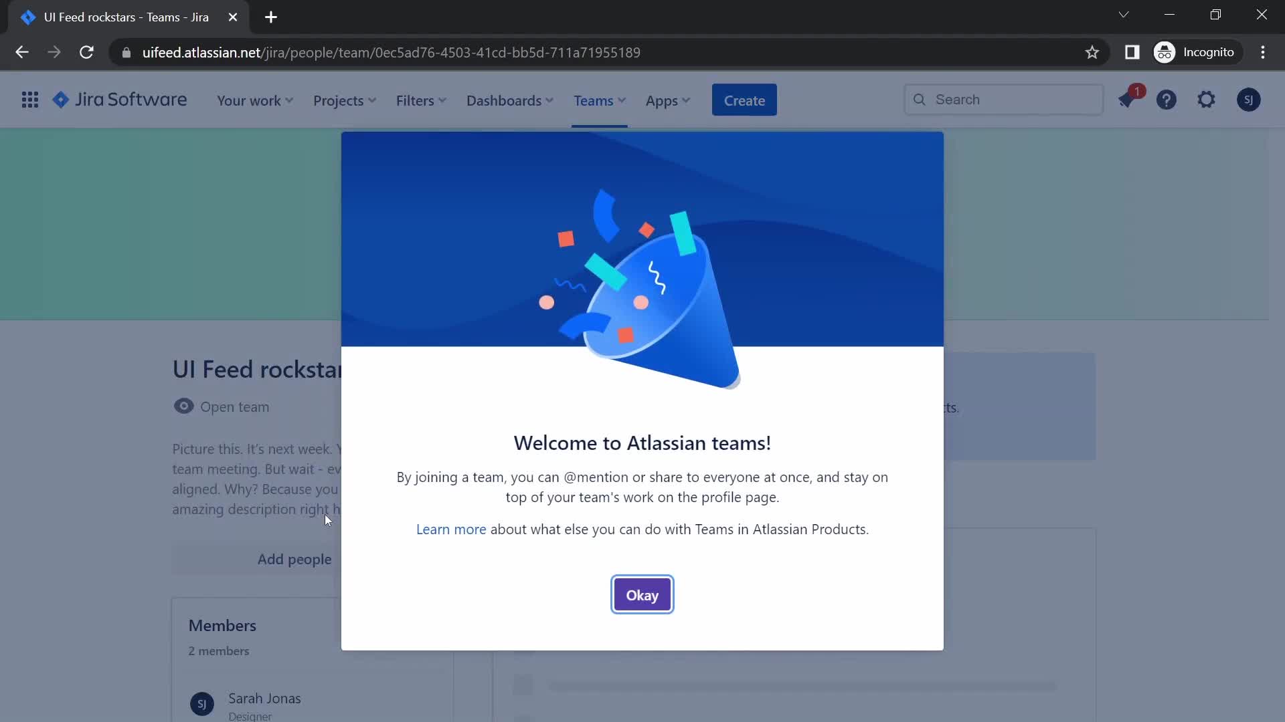
Task: Expand the Your work dropdown menu
Action: [x=255, y=100]
